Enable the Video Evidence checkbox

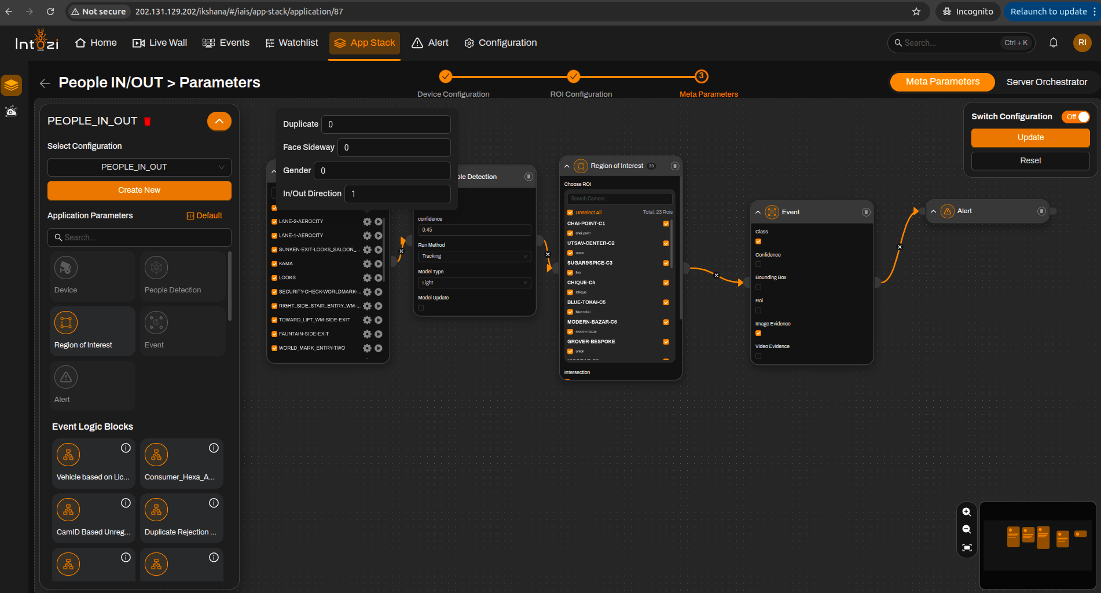coord(758,356)
